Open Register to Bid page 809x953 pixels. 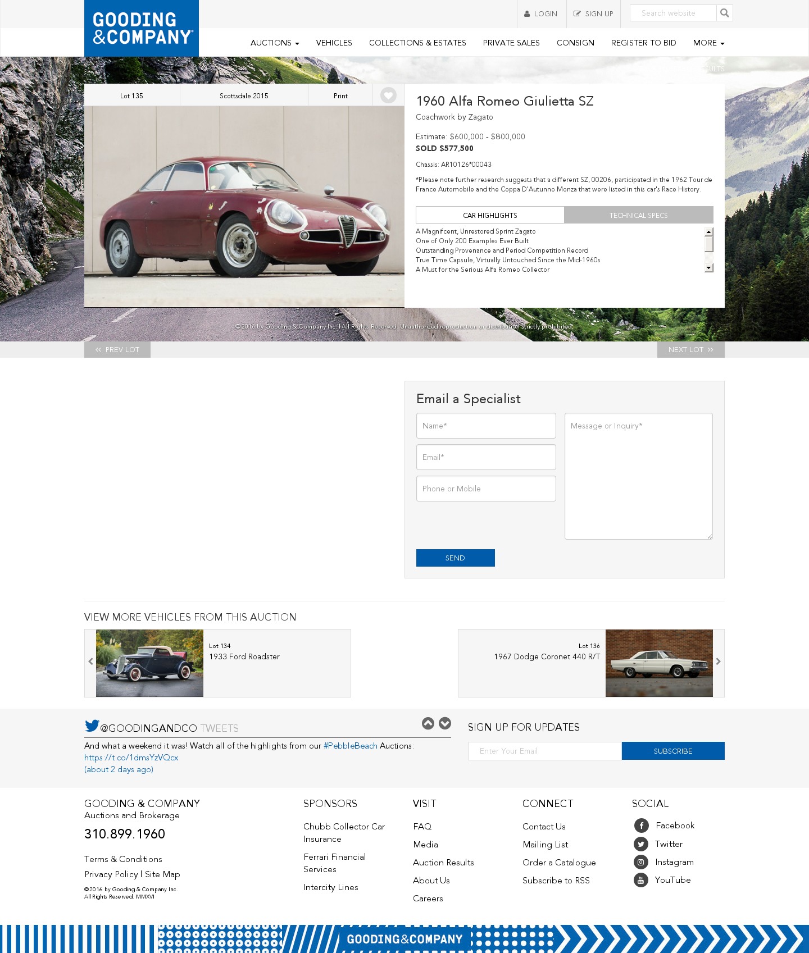pos(643,43)
